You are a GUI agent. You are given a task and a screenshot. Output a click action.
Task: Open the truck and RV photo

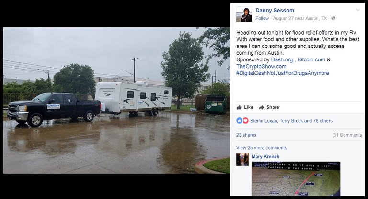[x=116, y=100]
